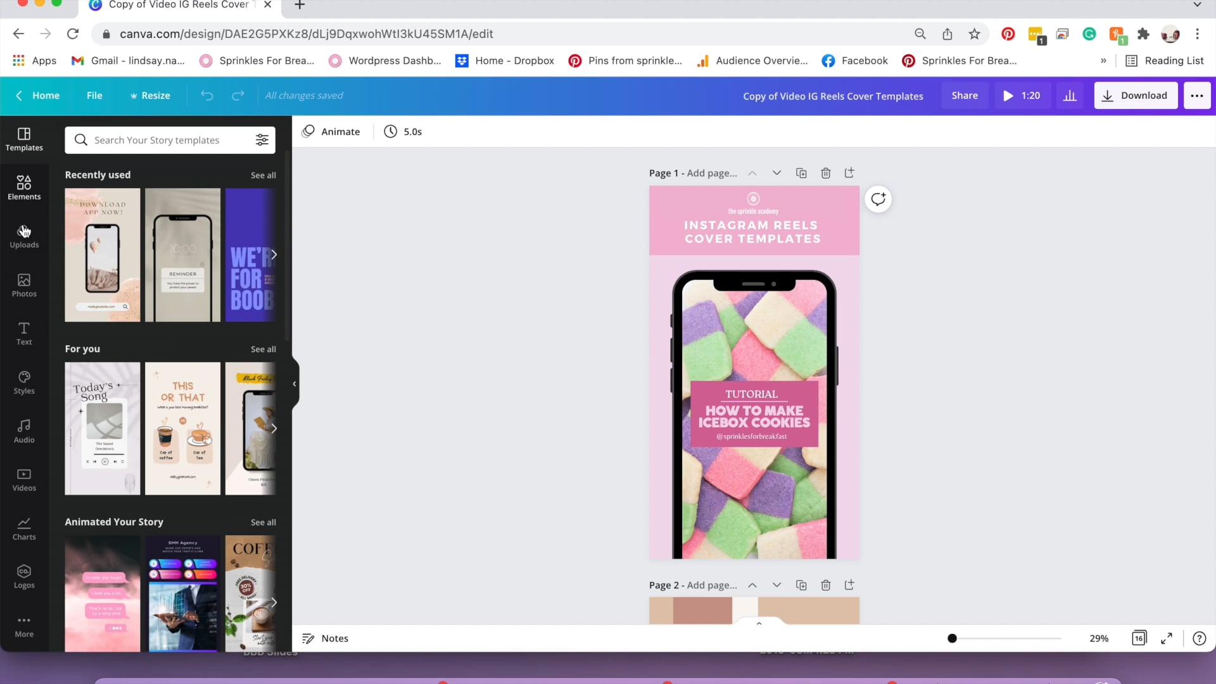
Task: See all Recently used templates
Action: 263,175
